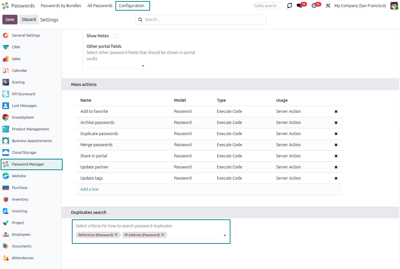Go to Passwords by Bundles menu
The image size is (400, 269).
[x=61, y=6]
